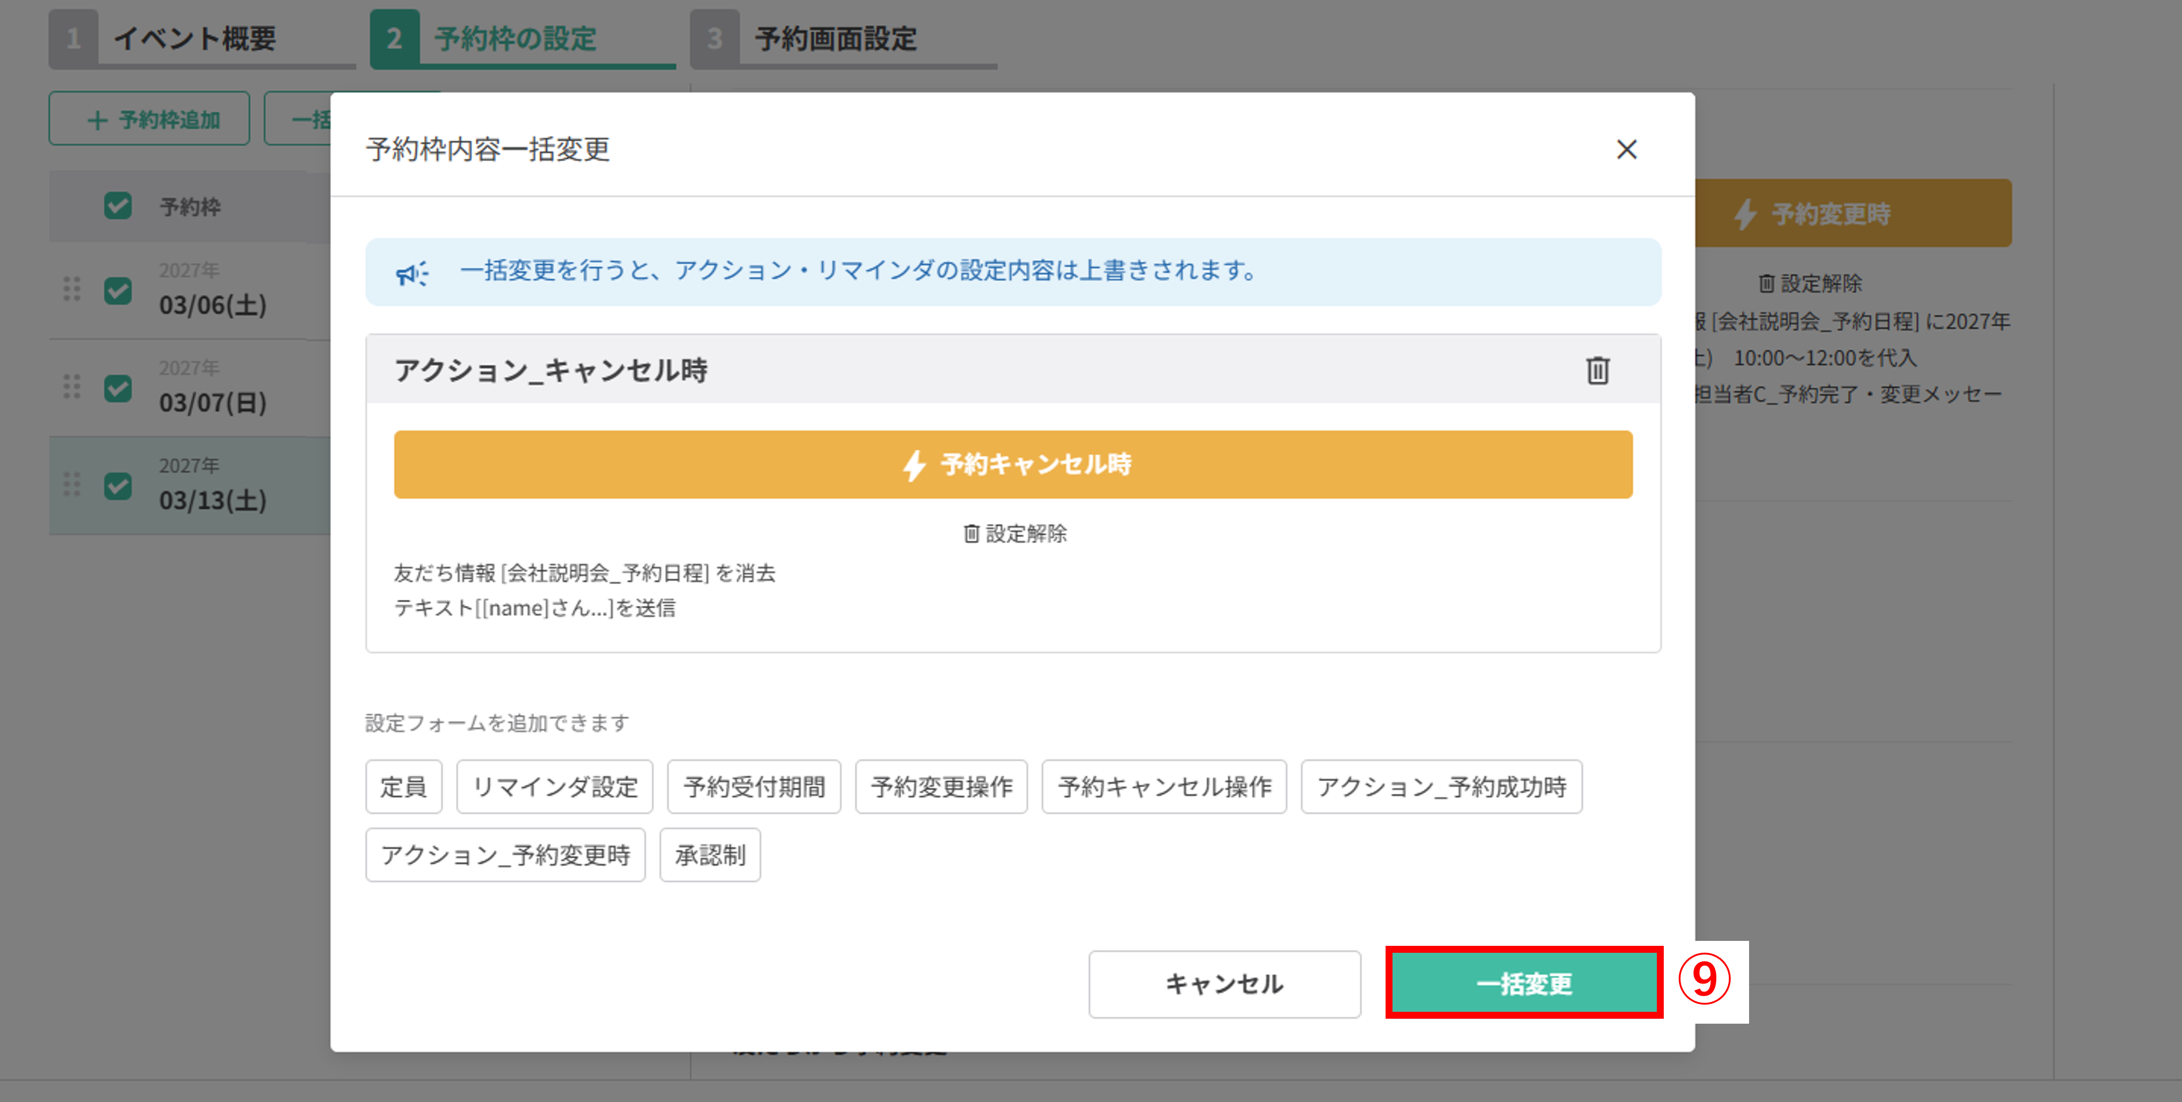Click the megaphone notice icon
Viewport: 2182px width, 1102px height.
pos(413,273)
